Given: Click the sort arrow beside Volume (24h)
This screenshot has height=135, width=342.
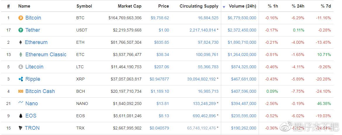Looking at the screenshot, I should [x=224, y=7].
